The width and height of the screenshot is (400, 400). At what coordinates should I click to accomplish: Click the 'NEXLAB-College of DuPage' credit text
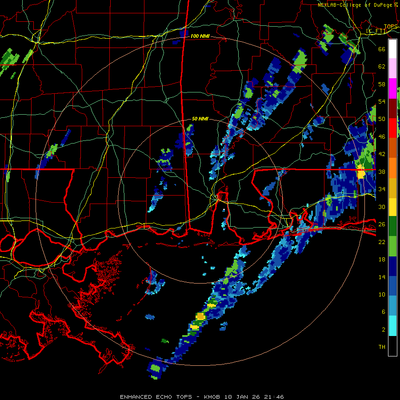coord(356,5)
